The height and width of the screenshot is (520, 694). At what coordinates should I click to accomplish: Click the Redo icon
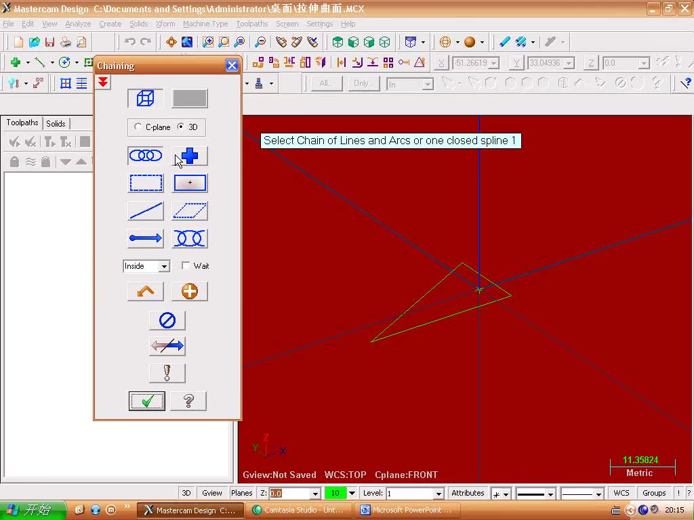tap(146, 42)
